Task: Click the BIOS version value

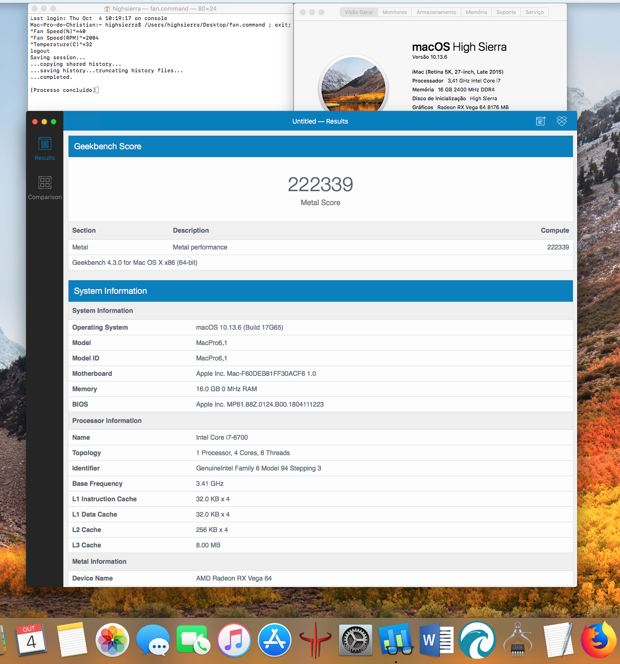Action: [260, 404]
